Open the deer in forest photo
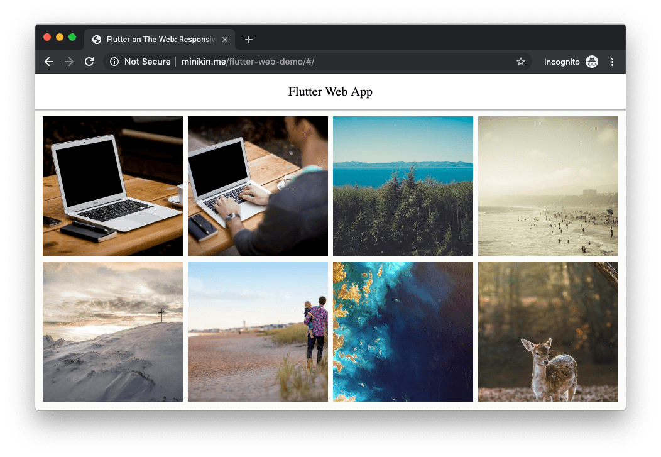 click(x=548, y=331)
